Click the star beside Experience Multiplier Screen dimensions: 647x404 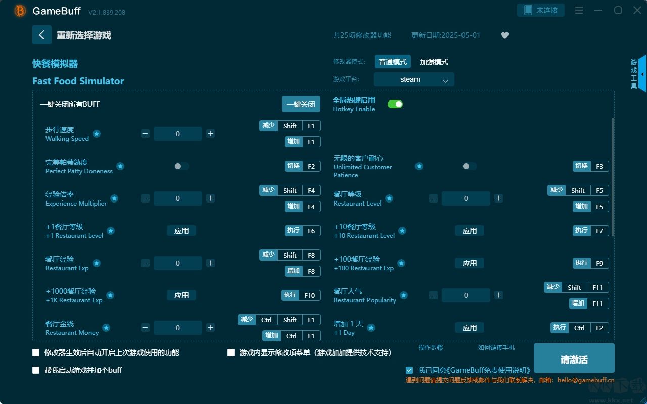tap(114, 198)
